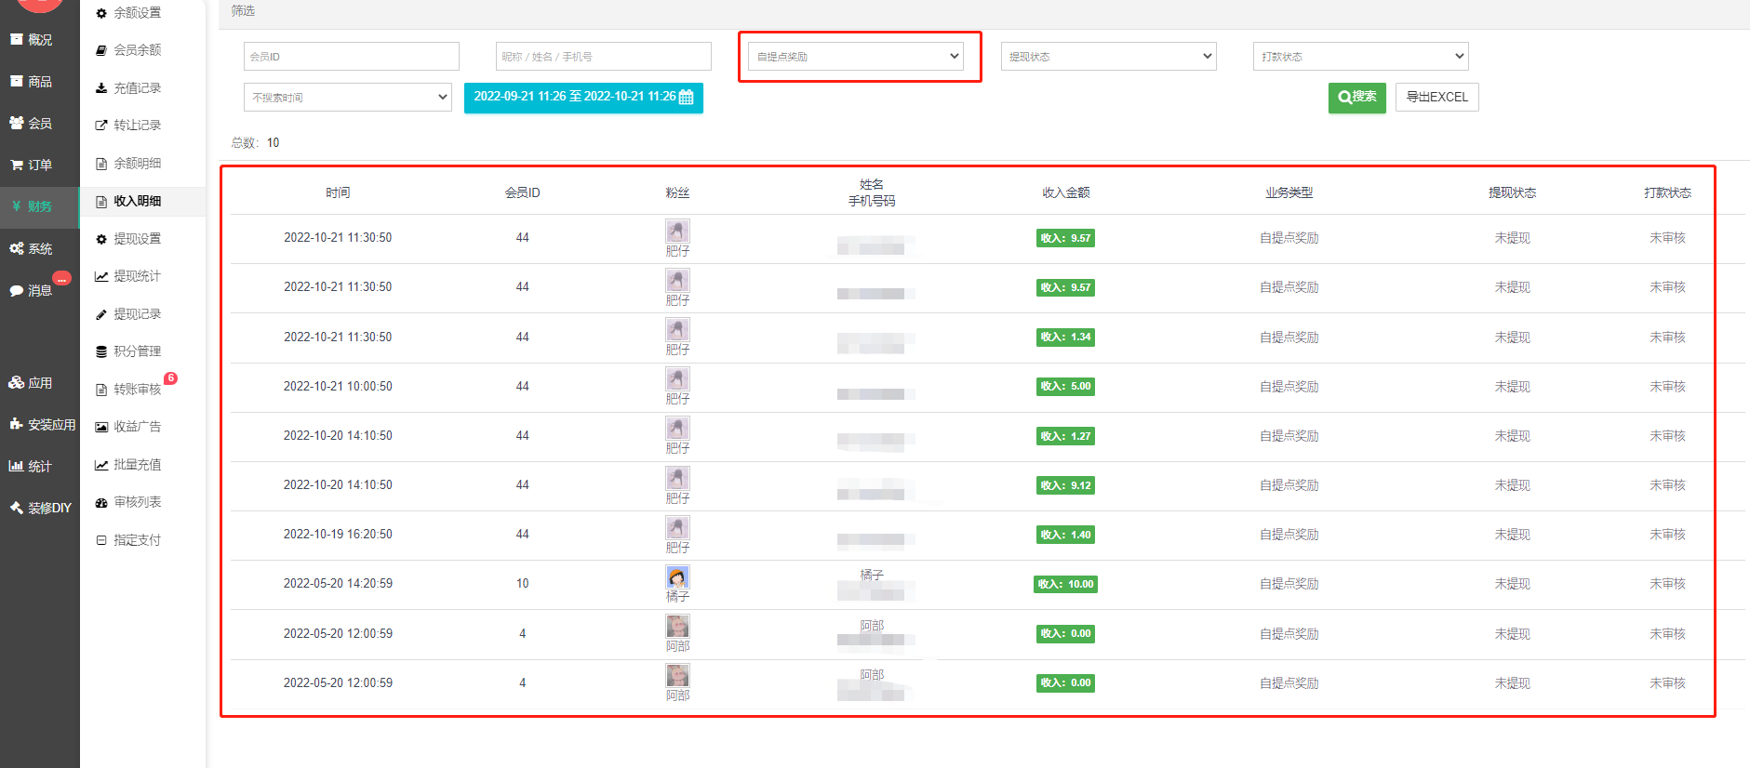This screenshot has height=768, width=1750.
Task: Click the green 搜索 button
Action: point(1356,98)
